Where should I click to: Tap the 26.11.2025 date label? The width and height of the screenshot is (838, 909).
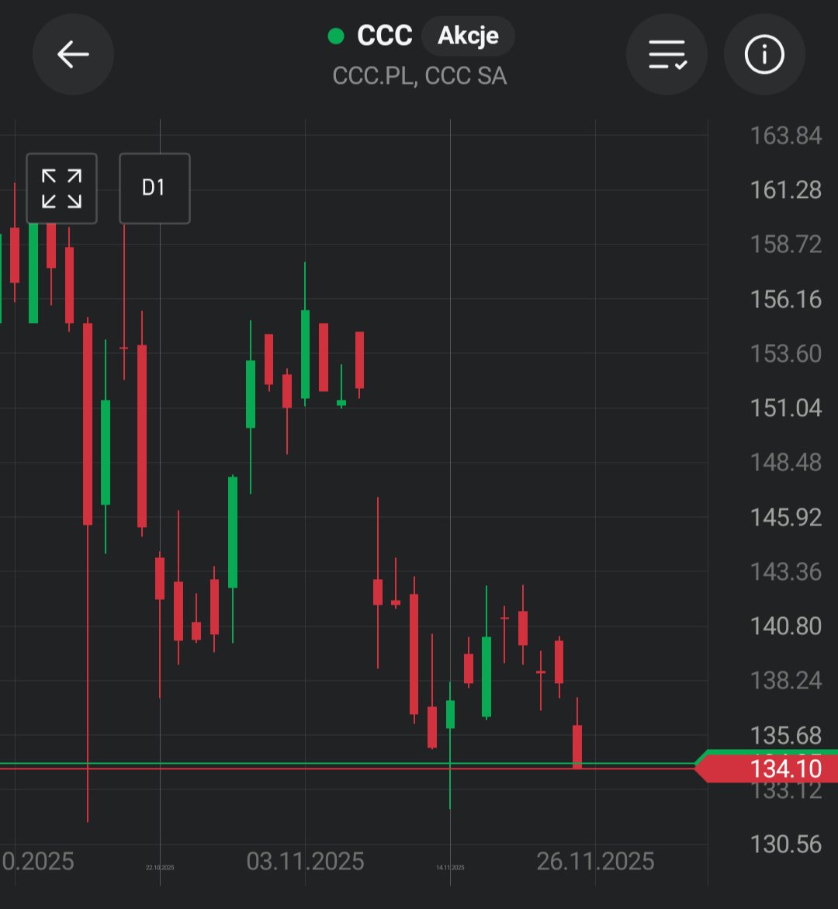595,862
